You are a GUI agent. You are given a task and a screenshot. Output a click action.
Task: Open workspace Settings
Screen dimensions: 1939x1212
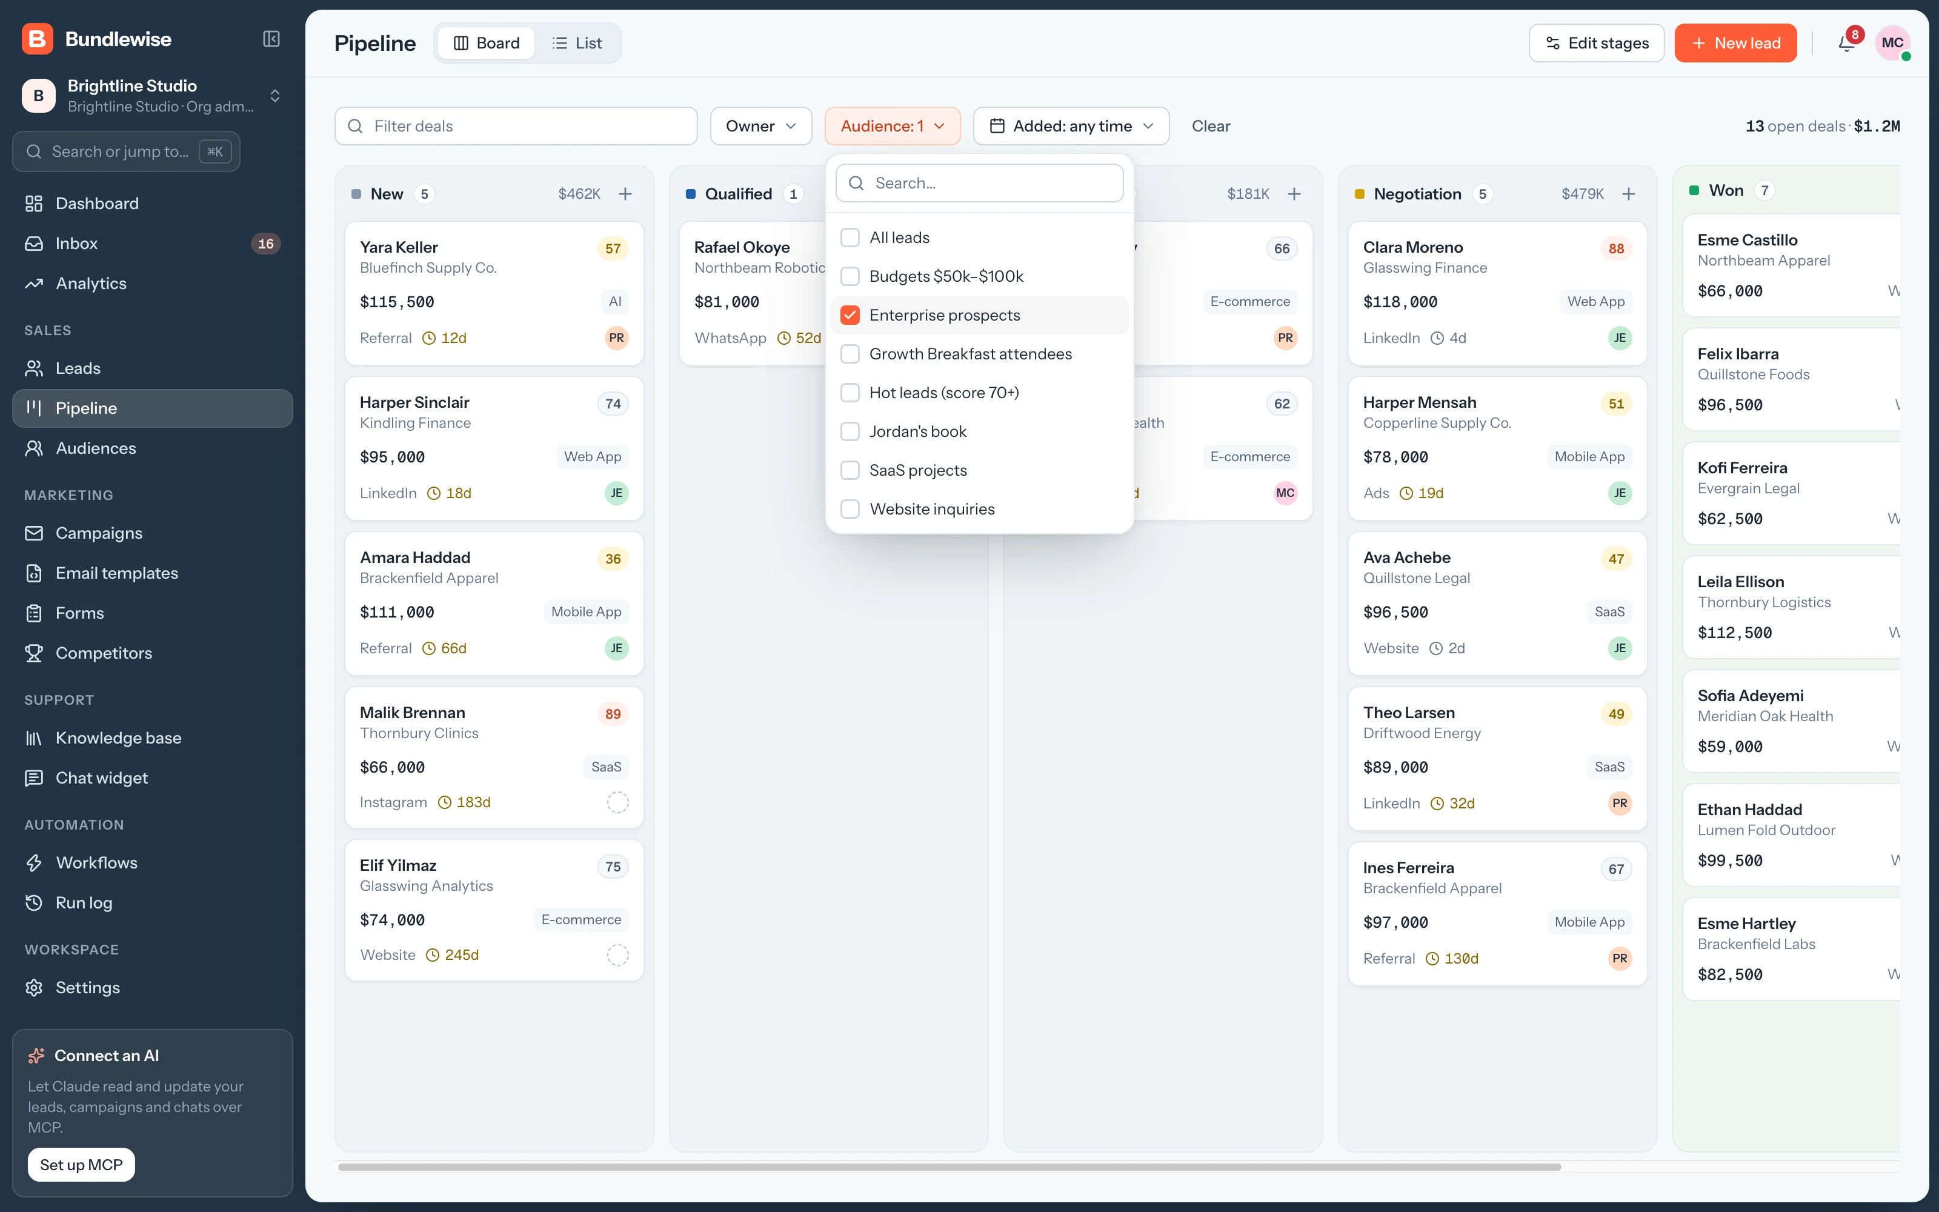coord(152,988)
